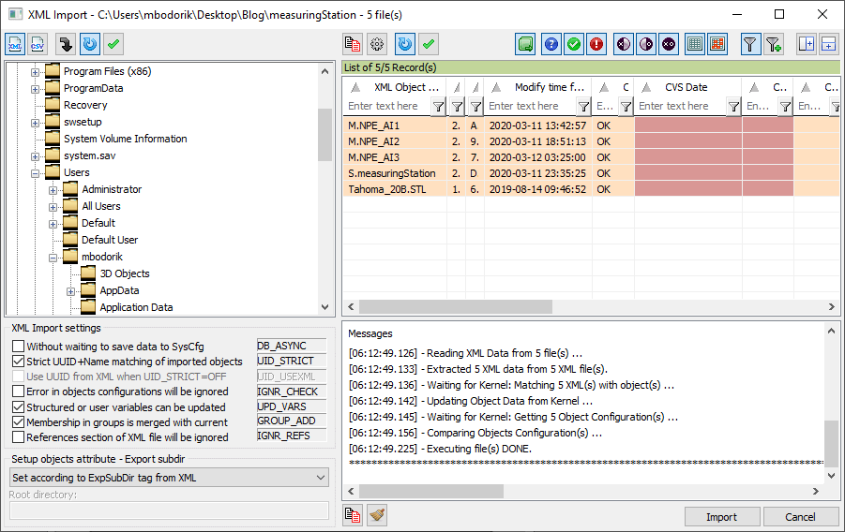Toggle the right-half O circle filter

click(x=646, y=44)
